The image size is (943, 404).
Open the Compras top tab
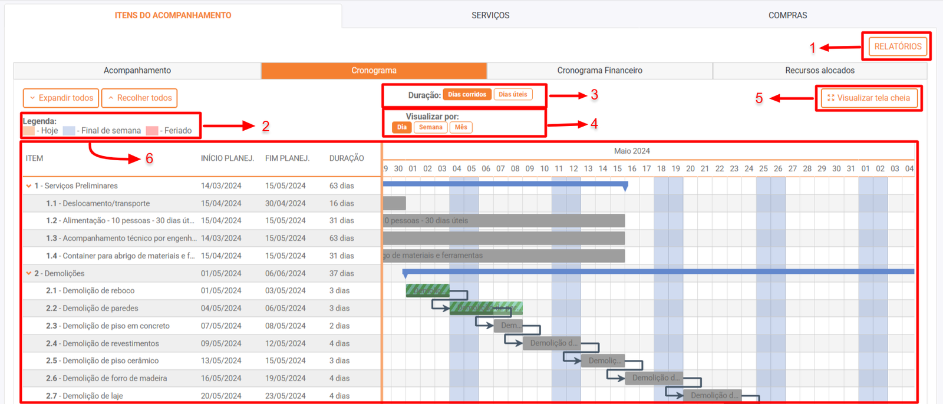point(787,15)
